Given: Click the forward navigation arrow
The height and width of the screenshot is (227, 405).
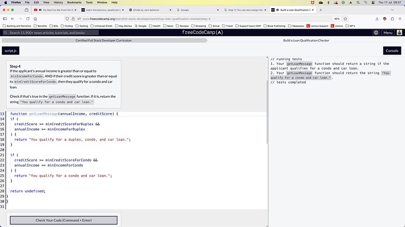Looking at the screenshot, I should coord(20,19).
